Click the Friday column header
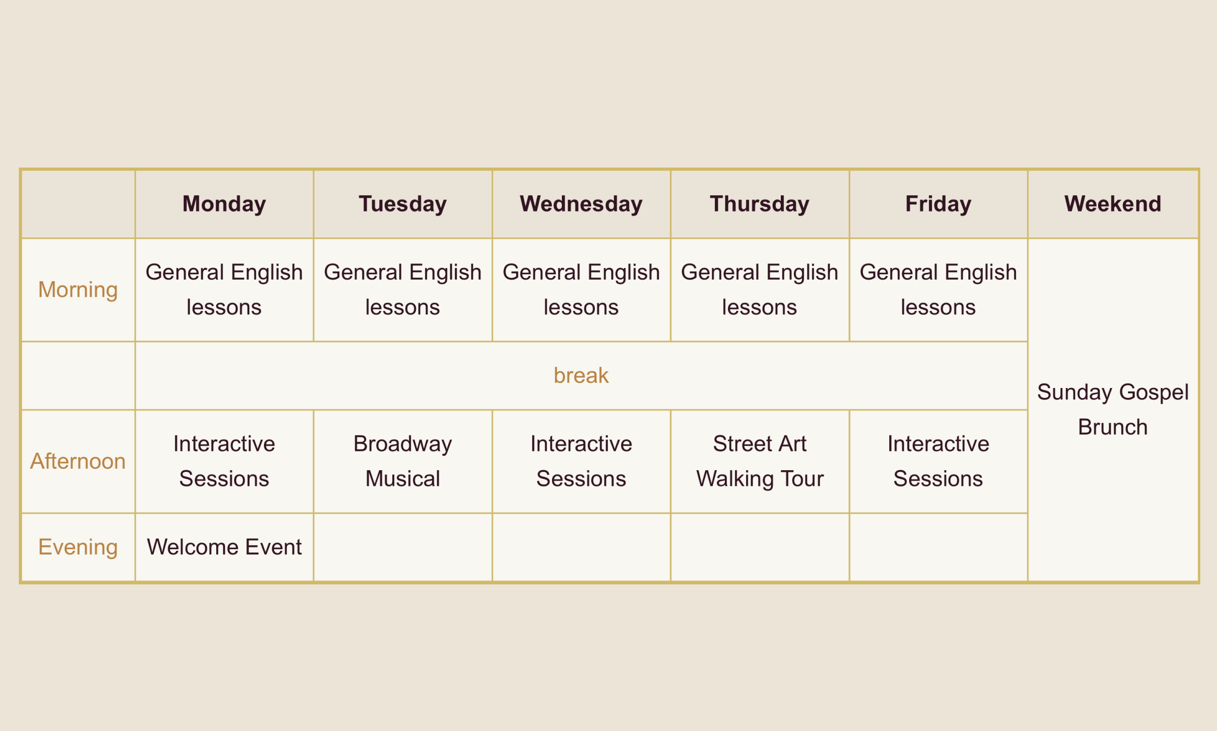The width and height of the screenshot is (1217, 731). pyautogui.click(x=938, y=204)
